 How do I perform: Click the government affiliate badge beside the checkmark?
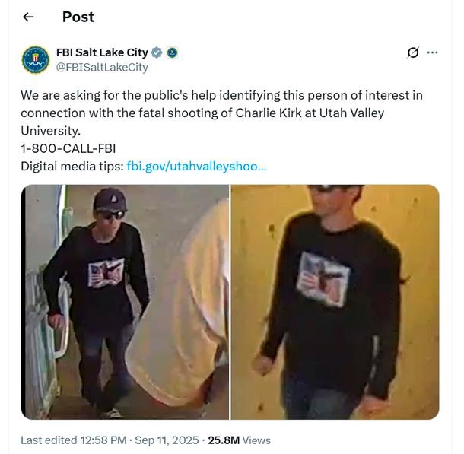pyautogui.click(x=172, y=52)
